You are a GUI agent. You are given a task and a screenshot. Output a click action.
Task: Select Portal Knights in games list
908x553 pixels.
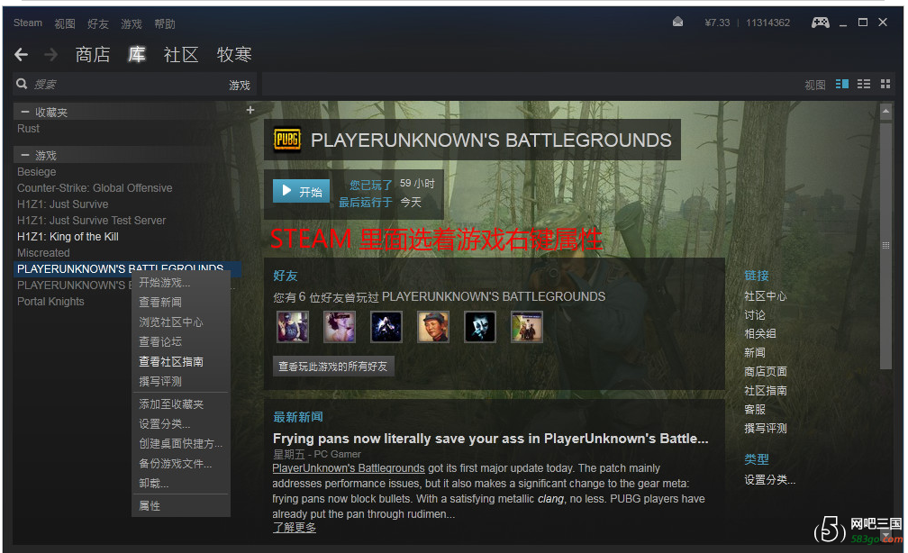pyautogui.click(x=50, y=302)
